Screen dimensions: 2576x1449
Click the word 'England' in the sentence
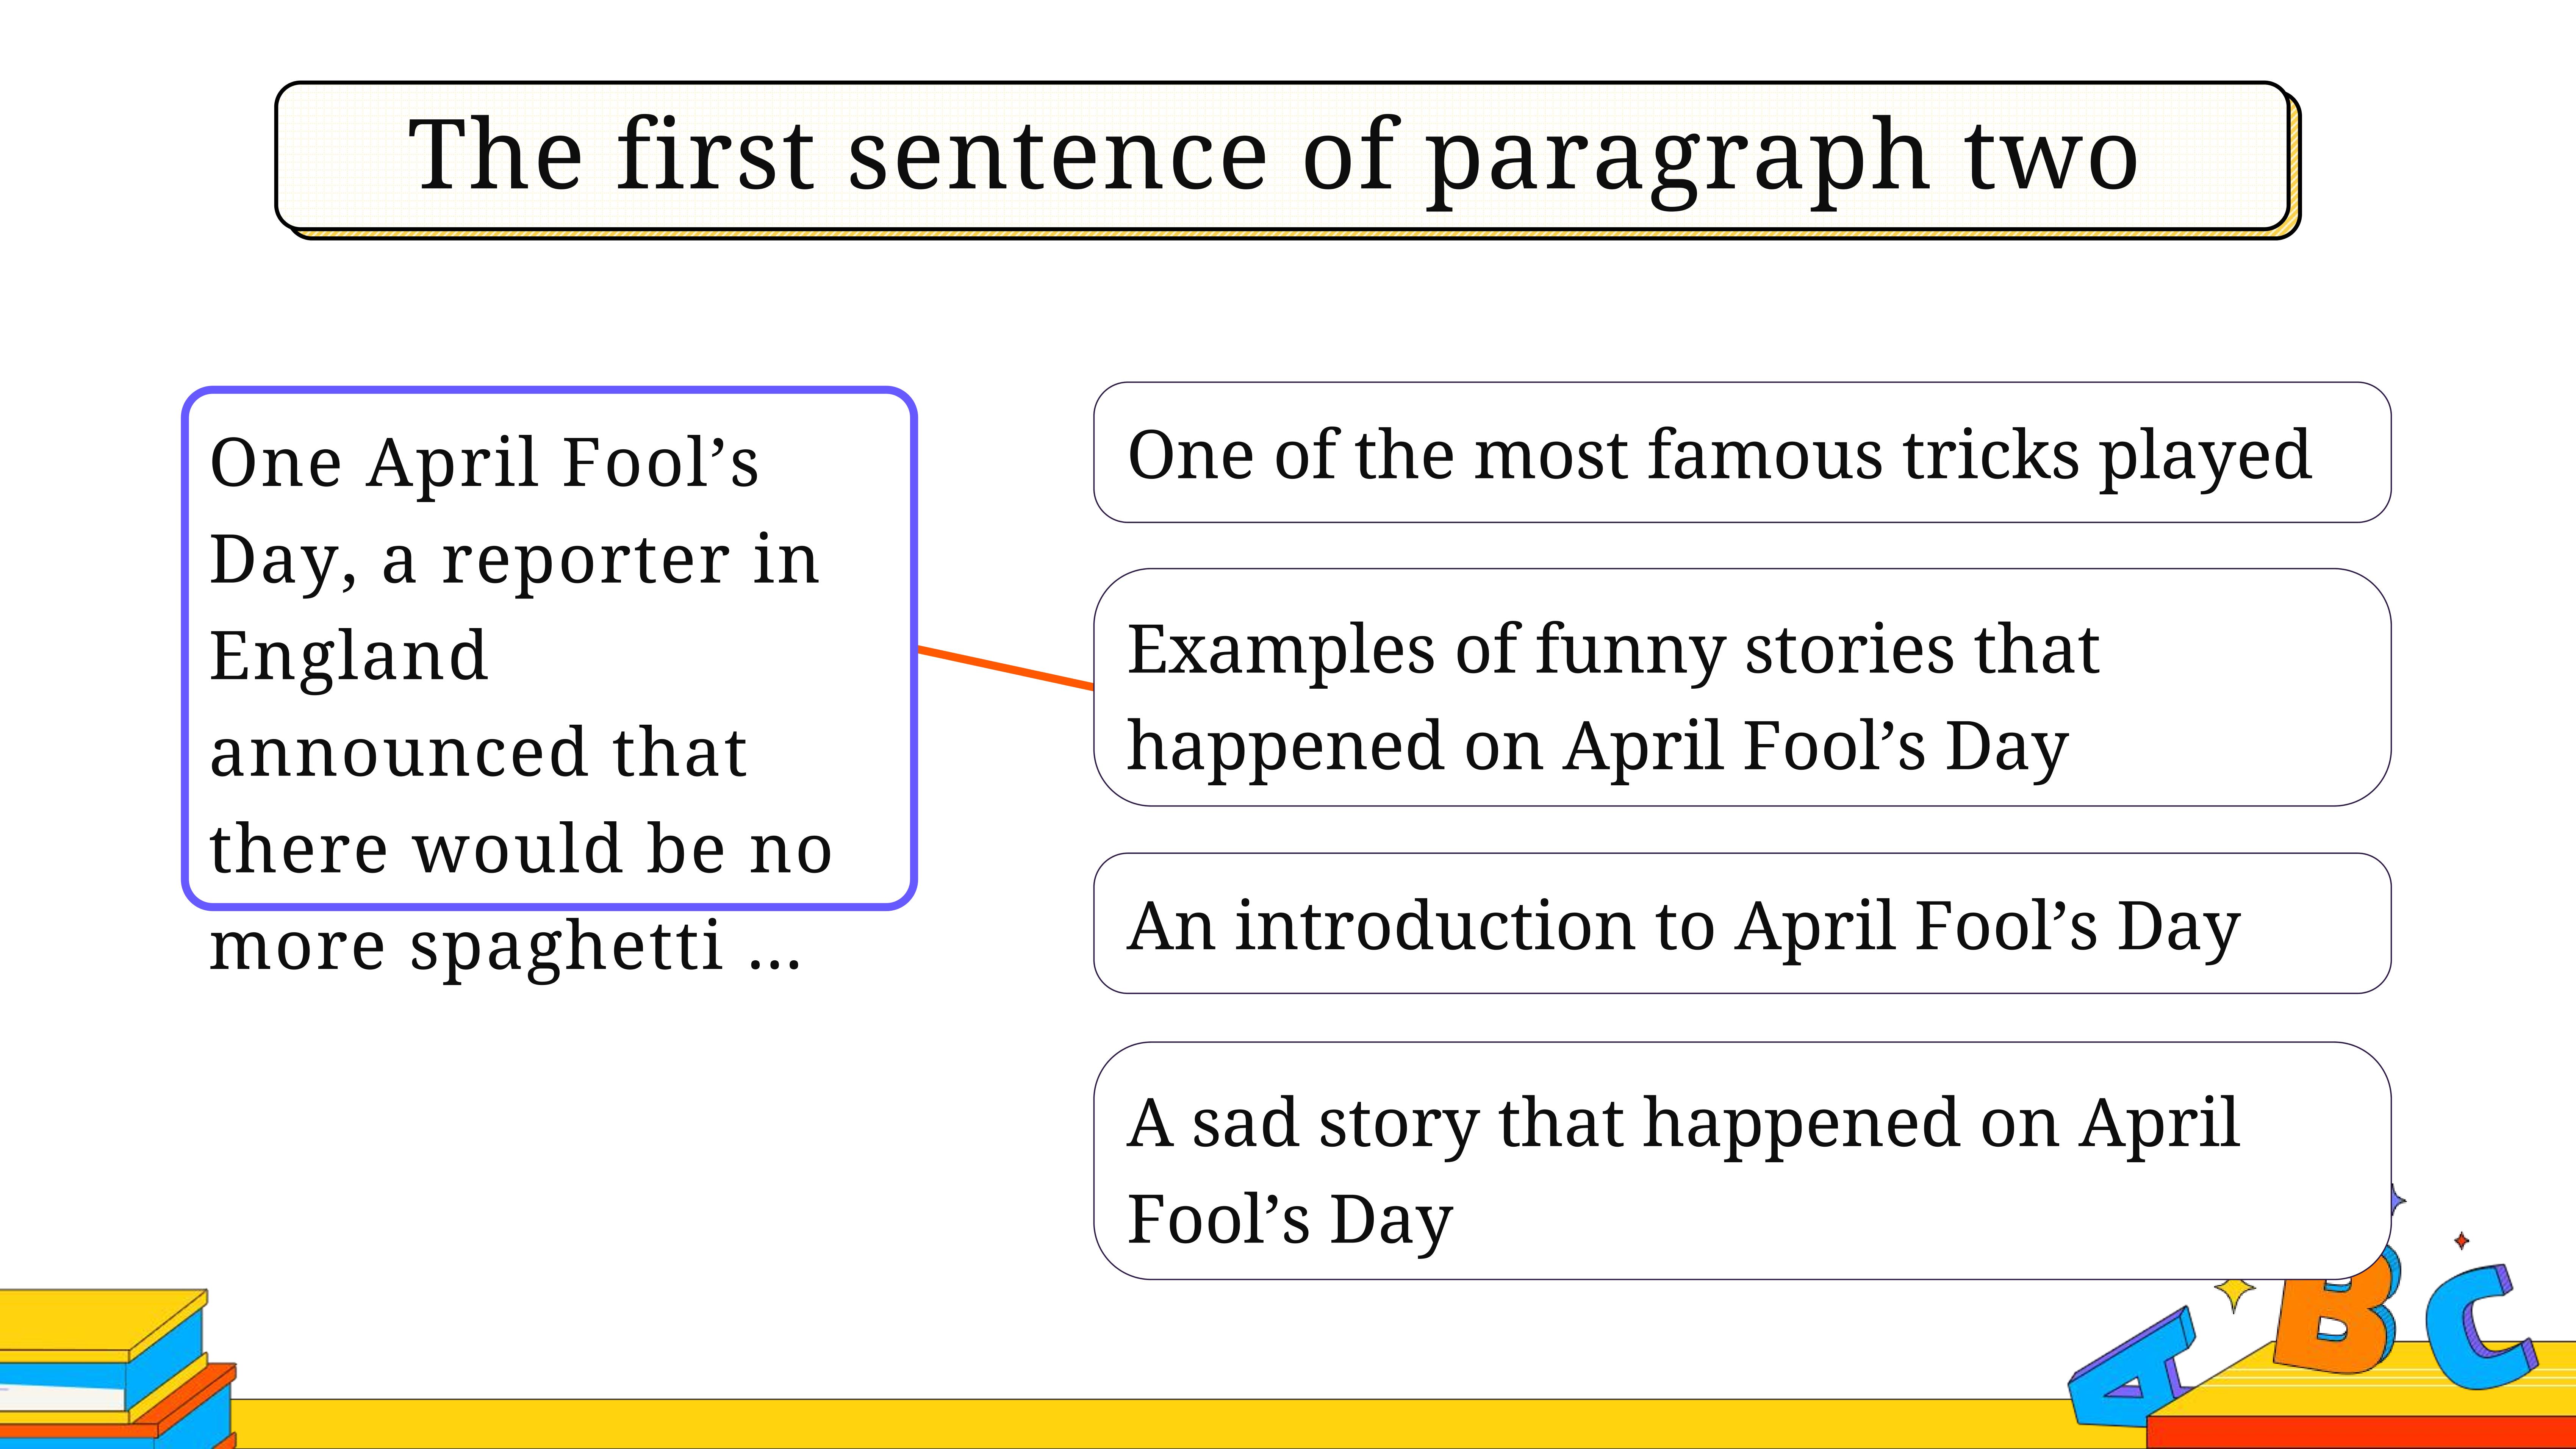[x=349, y=656]
